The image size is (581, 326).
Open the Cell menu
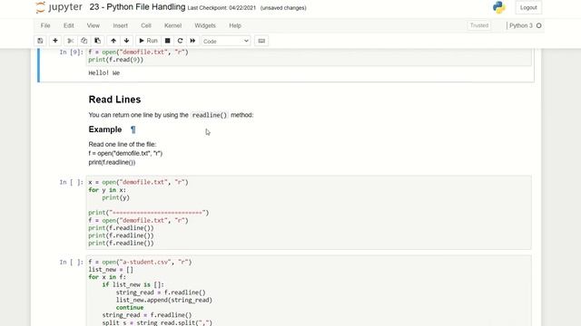click(145, 25)
